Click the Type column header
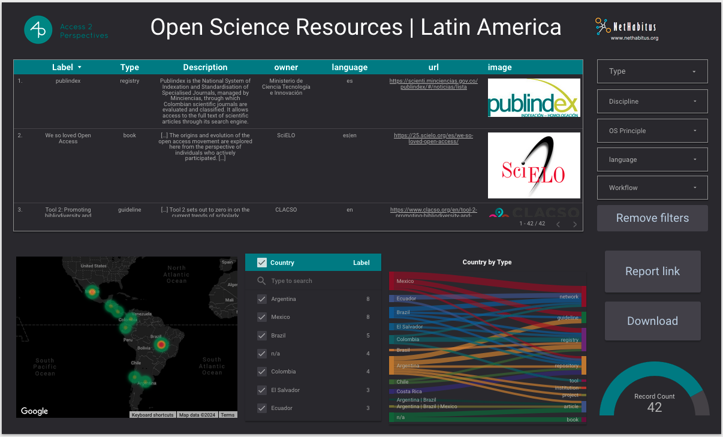Image resolution: width=723 pixels, height=437 pixels. tap(129, 67)
